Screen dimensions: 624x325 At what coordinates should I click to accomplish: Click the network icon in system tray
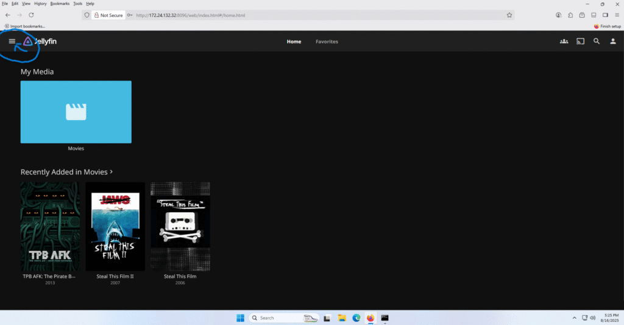point(584,318)
